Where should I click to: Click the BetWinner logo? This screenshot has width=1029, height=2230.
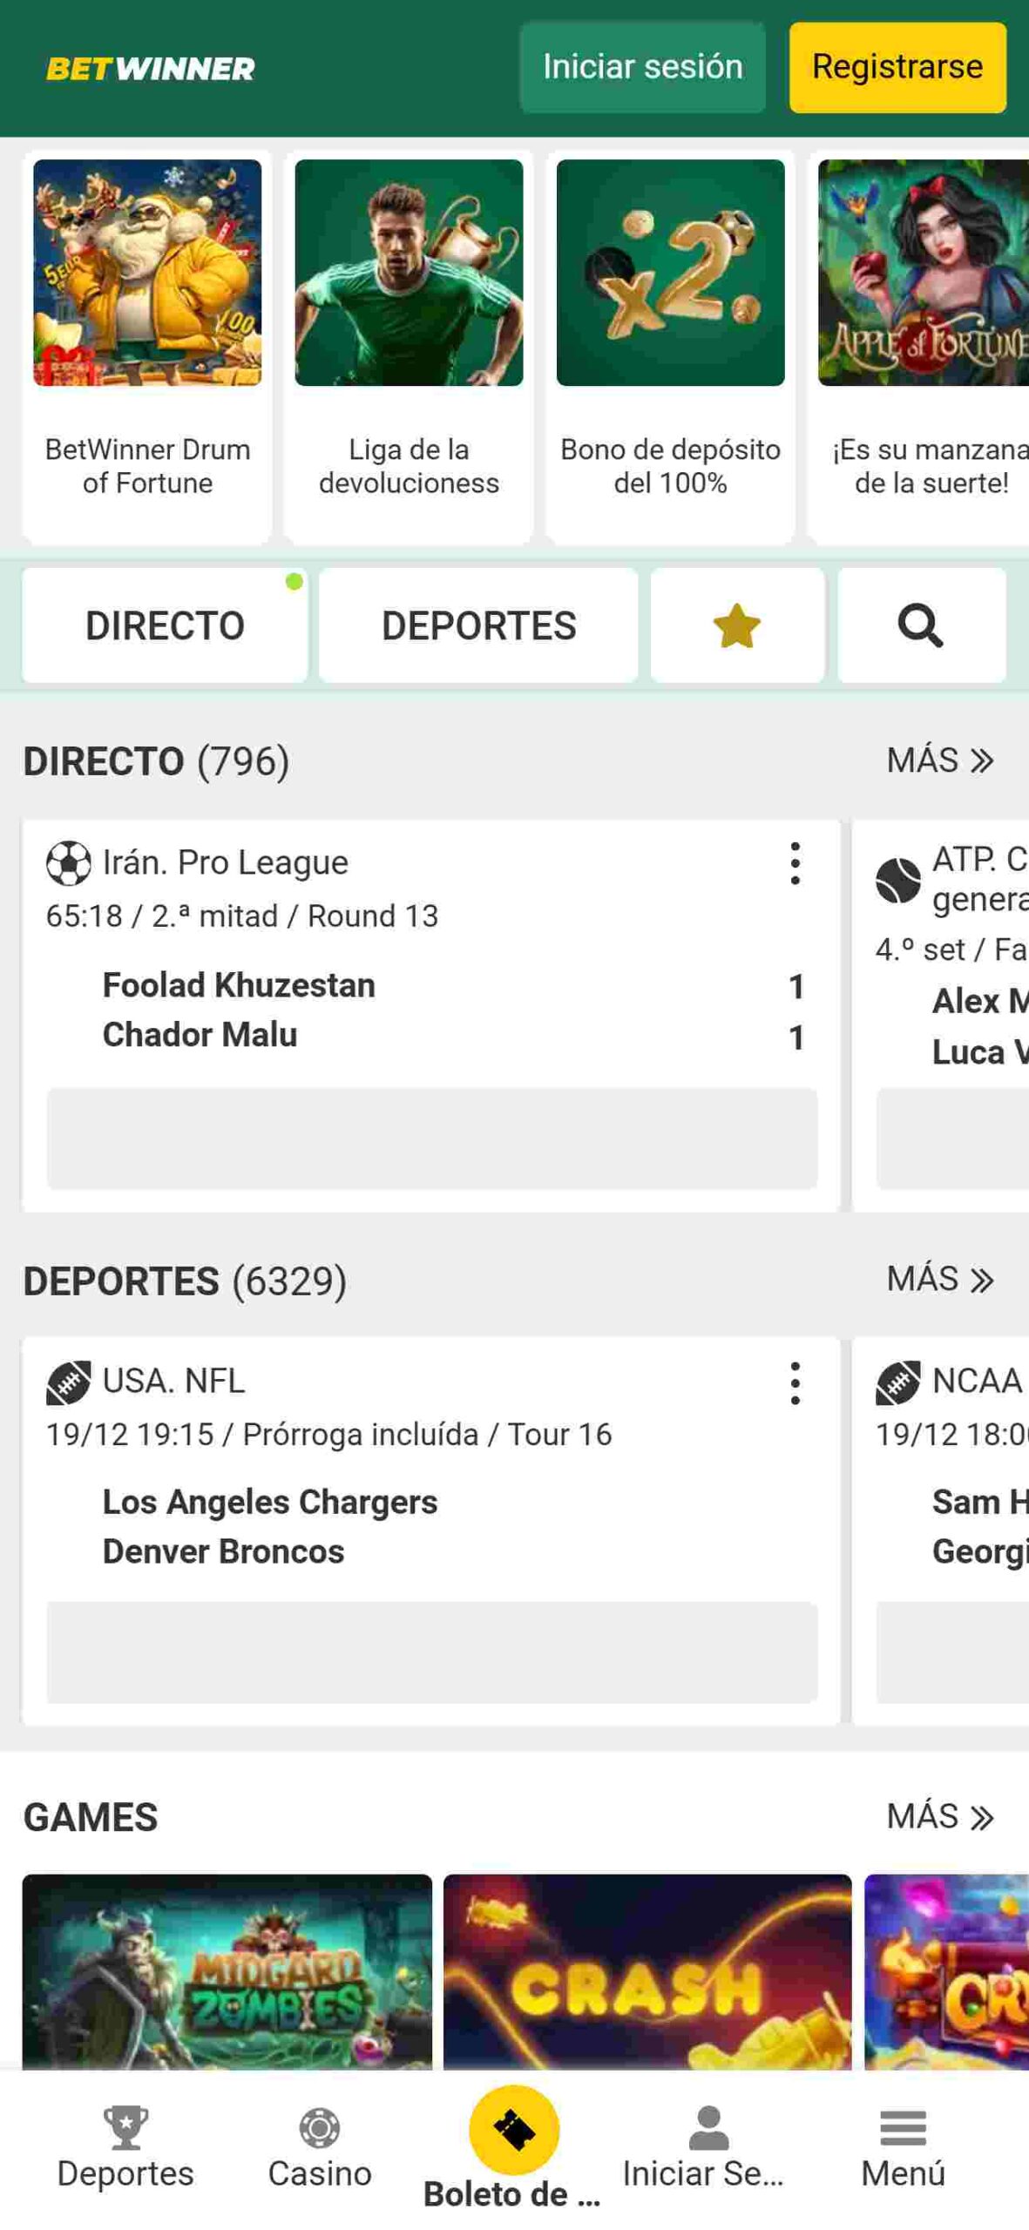tap(150, 69)
